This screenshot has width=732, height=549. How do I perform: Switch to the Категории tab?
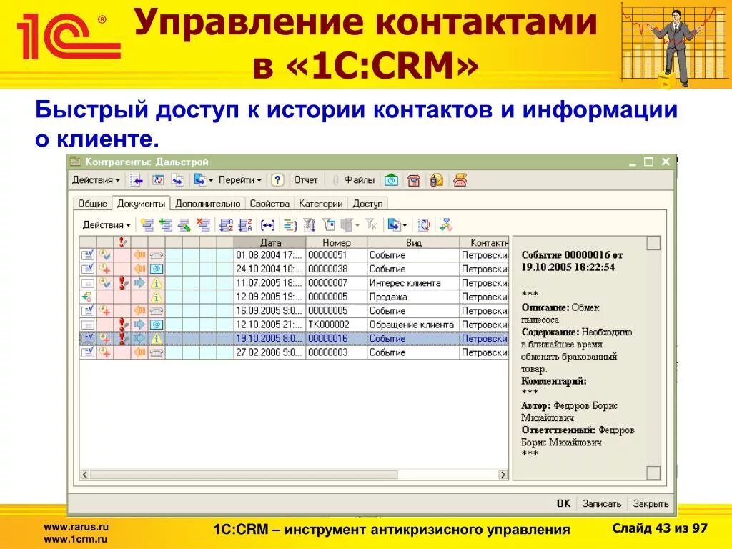pos(321,204)
